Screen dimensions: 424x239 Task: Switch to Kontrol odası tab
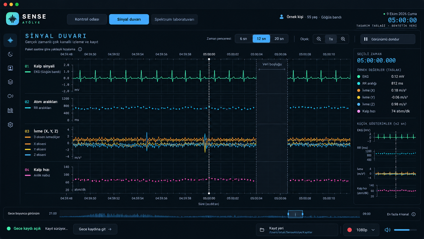point(87,19)
